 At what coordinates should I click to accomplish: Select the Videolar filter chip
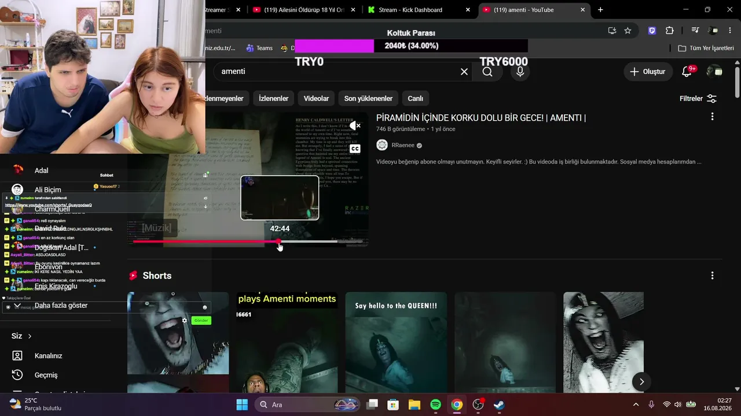(316, 99)
